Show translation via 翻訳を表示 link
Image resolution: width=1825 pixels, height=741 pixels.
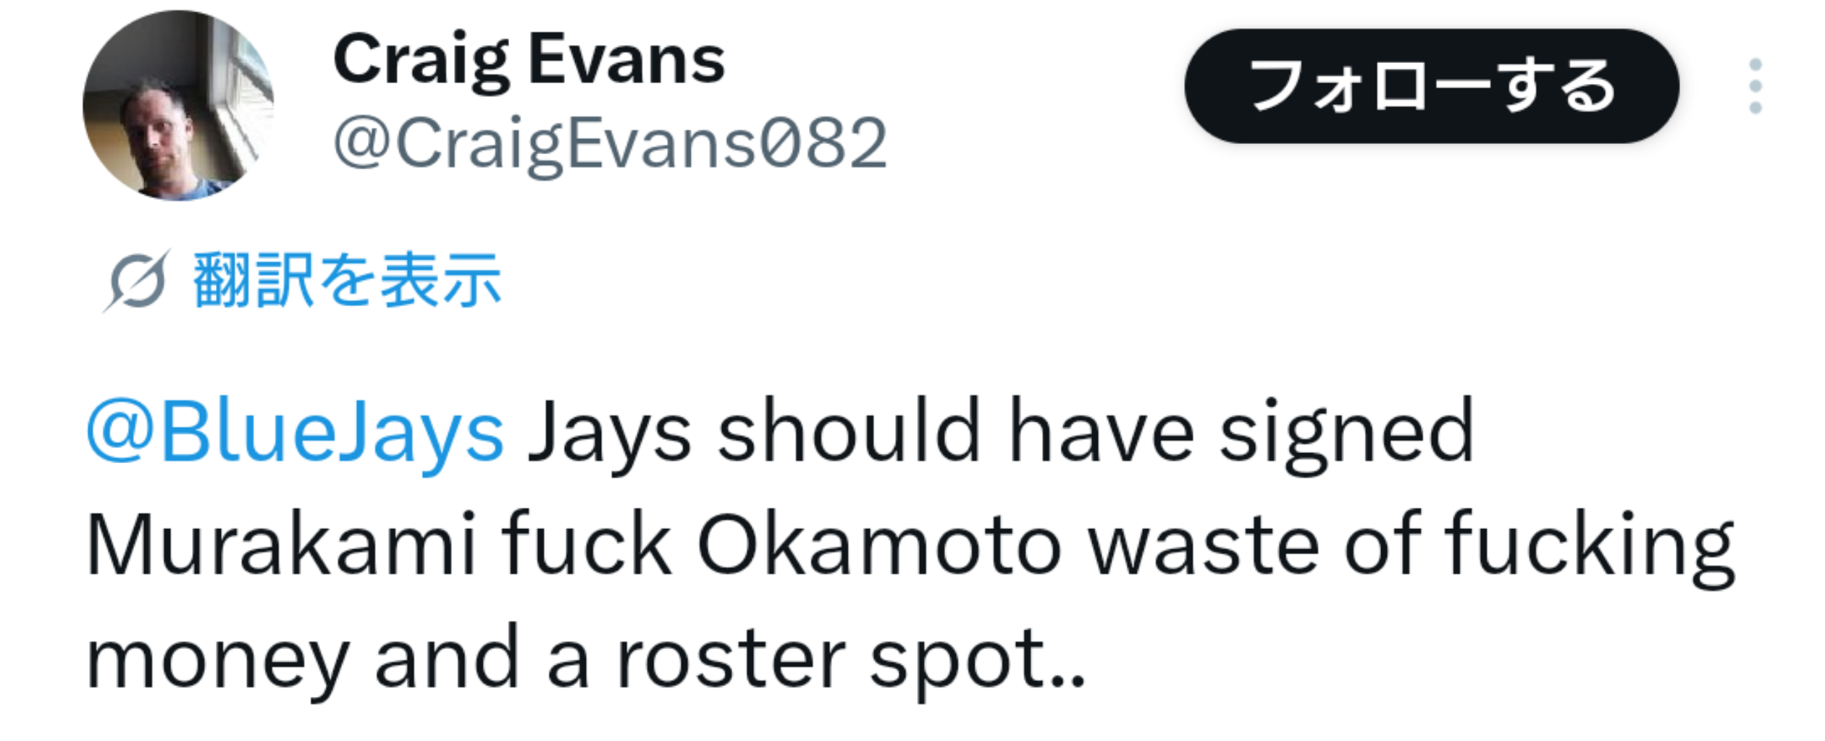(346, 281)
